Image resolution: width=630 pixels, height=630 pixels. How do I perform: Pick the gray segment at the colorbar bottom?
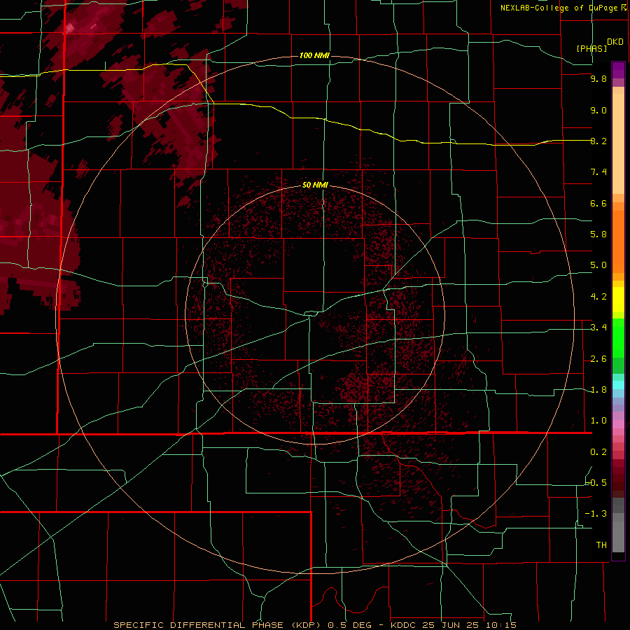tap(618, 536)
